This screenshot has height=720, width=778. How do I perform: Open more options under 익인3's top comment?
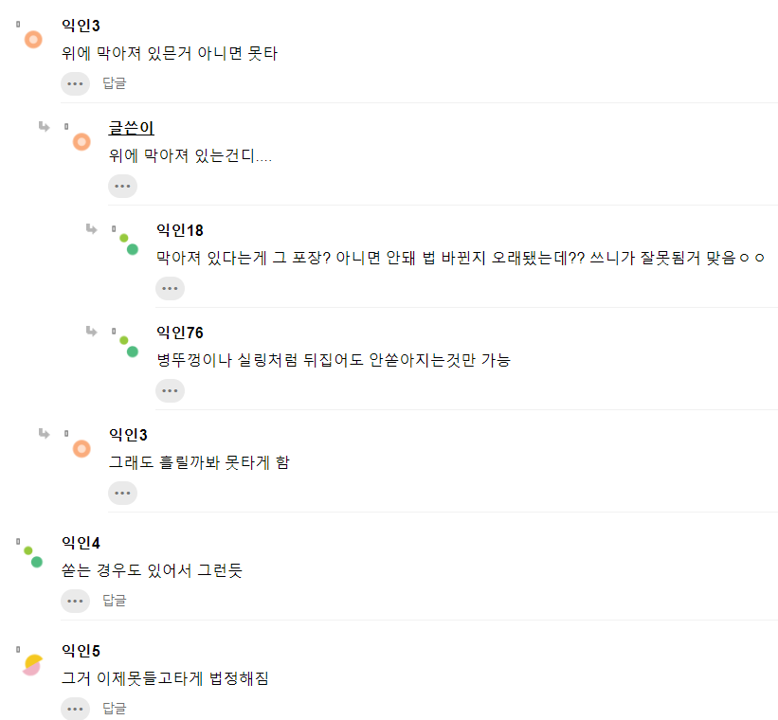click(x=75, y=83)
